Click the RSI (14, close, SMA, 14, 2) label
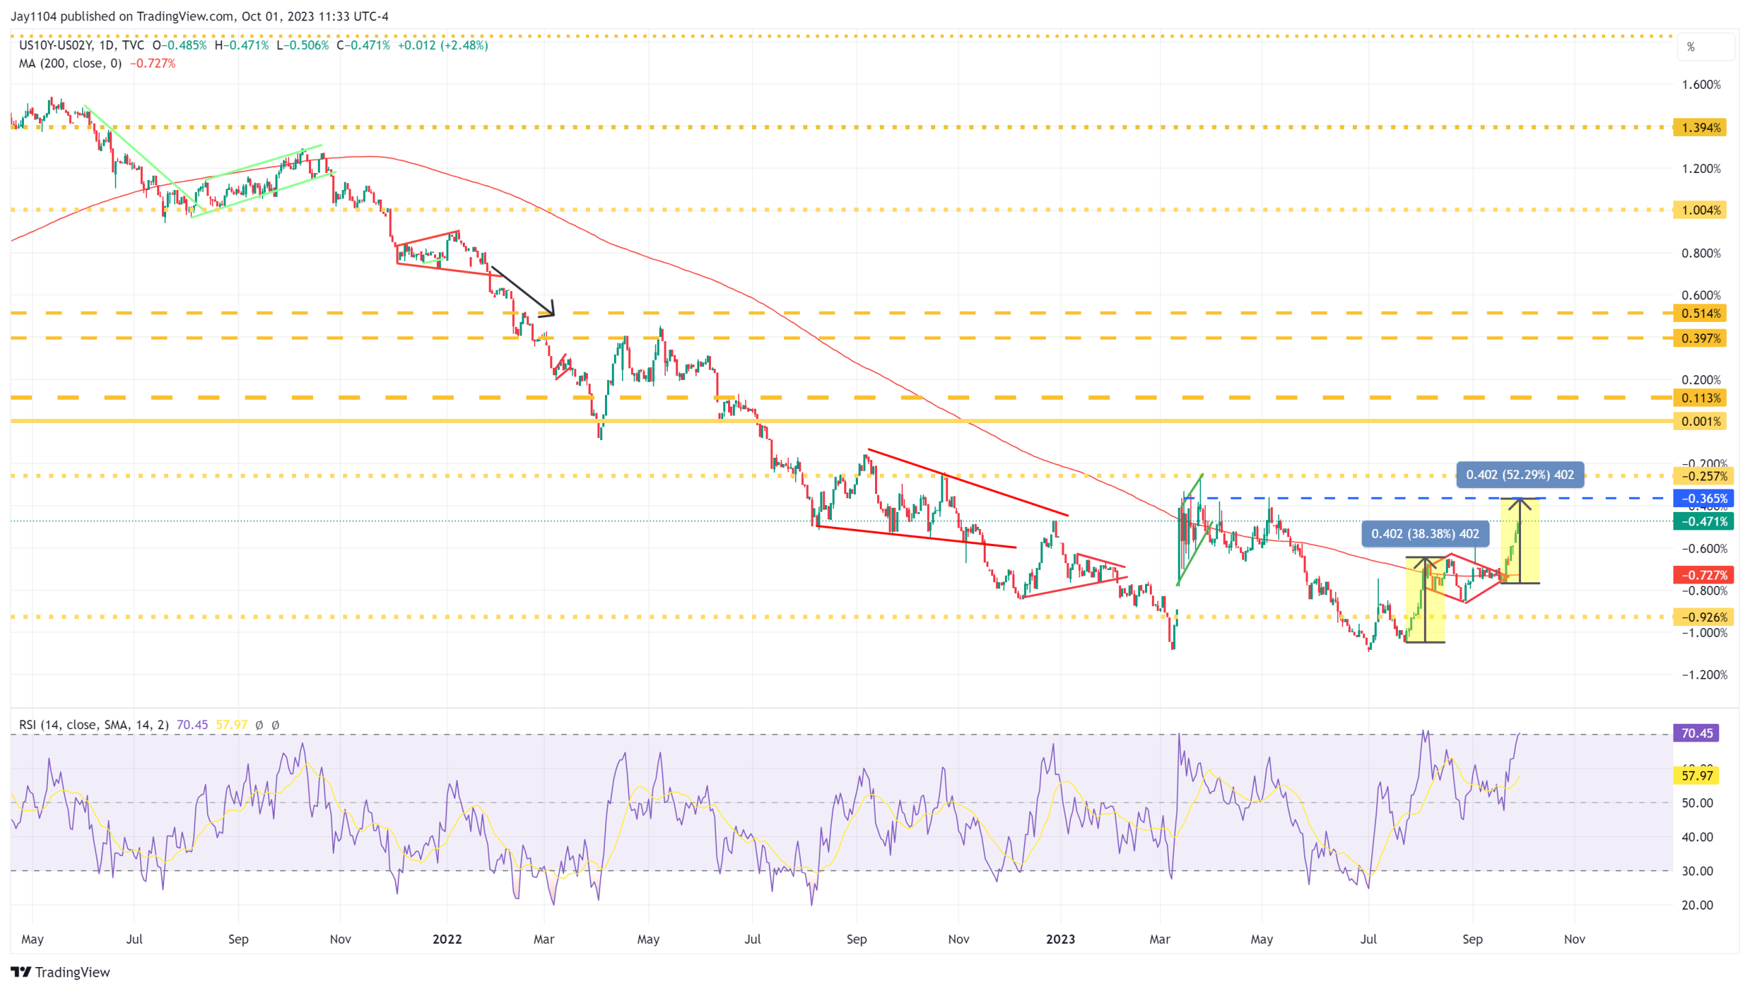 94,724
